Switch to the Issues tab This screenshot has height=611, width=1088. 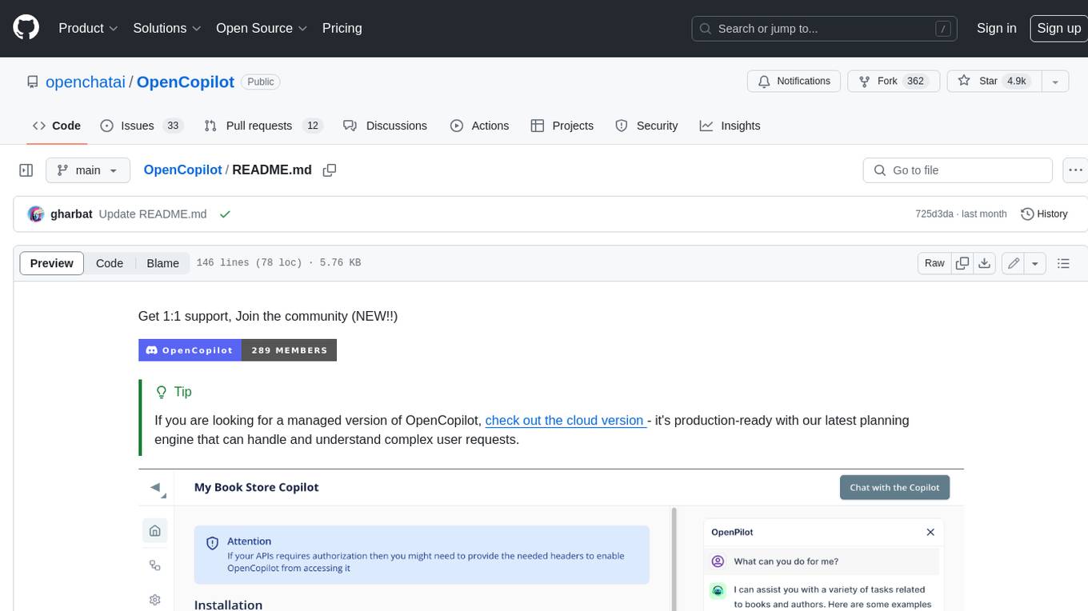(142, 126)
